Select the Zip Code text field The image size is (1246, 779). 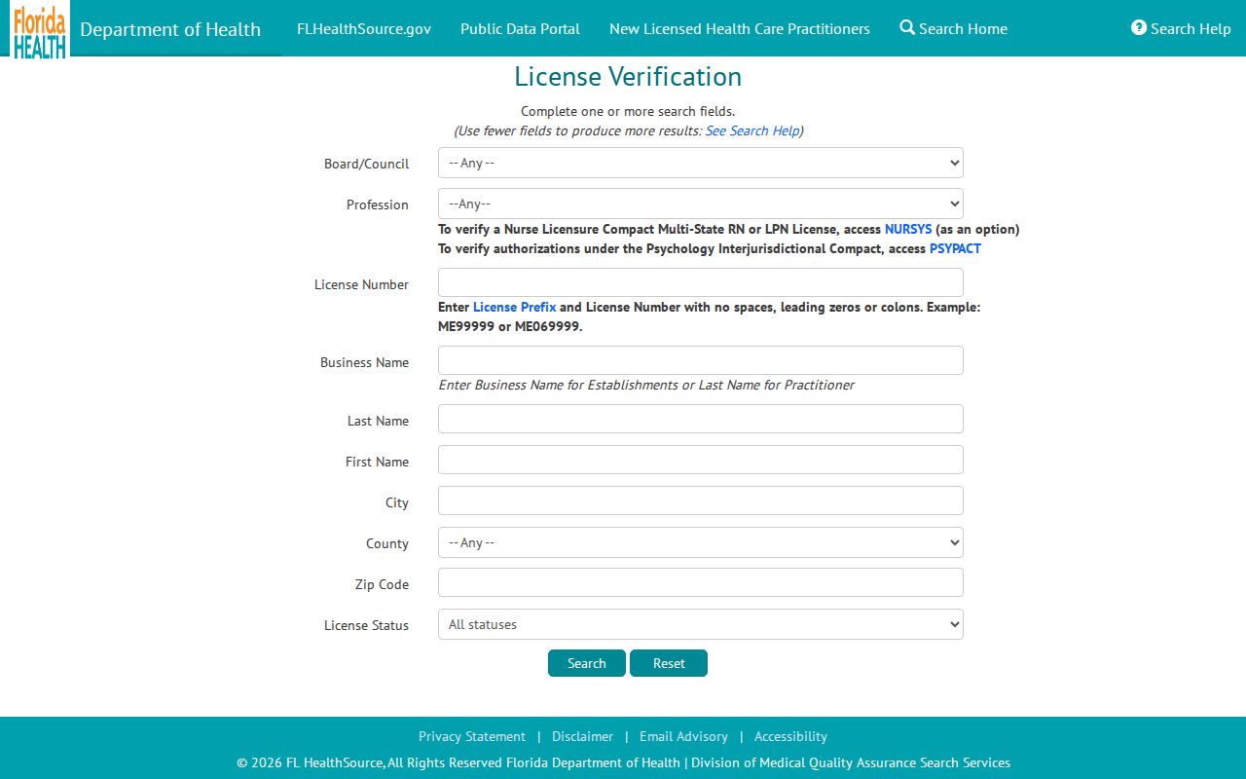tap(701, 582)
